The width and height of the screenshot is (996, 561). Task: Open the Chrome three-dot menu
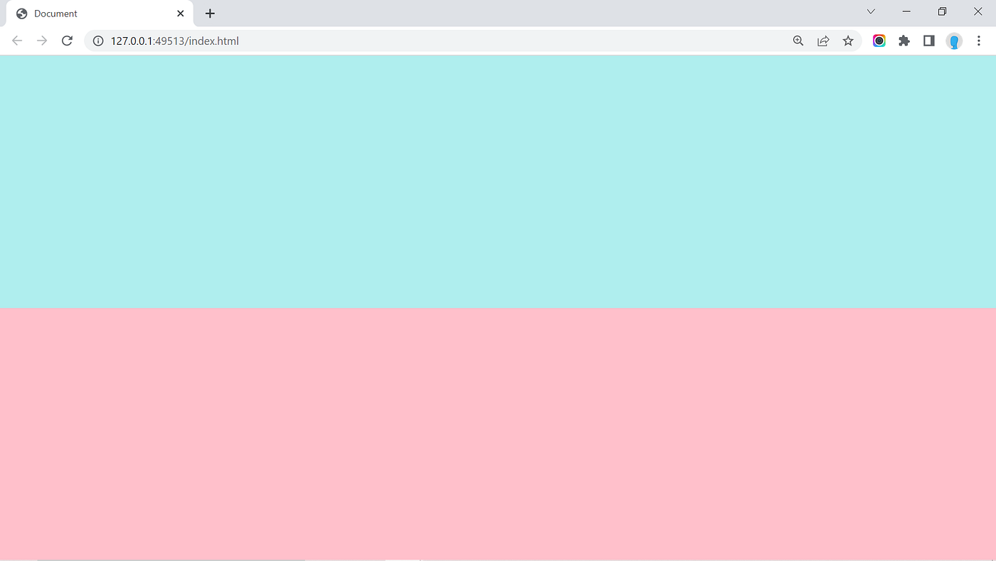pyautogui.click(x=979, y=41)
